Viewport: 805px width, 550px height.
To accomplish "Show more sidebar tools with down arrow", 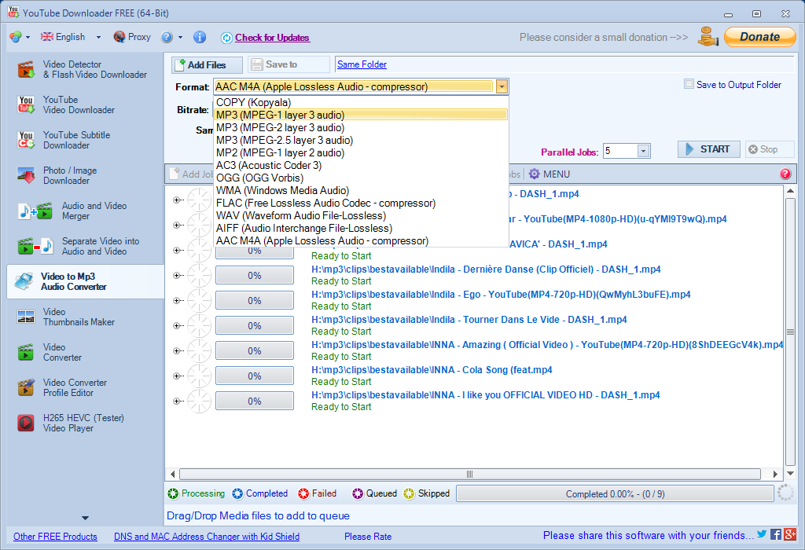I will tap(85, 519).
